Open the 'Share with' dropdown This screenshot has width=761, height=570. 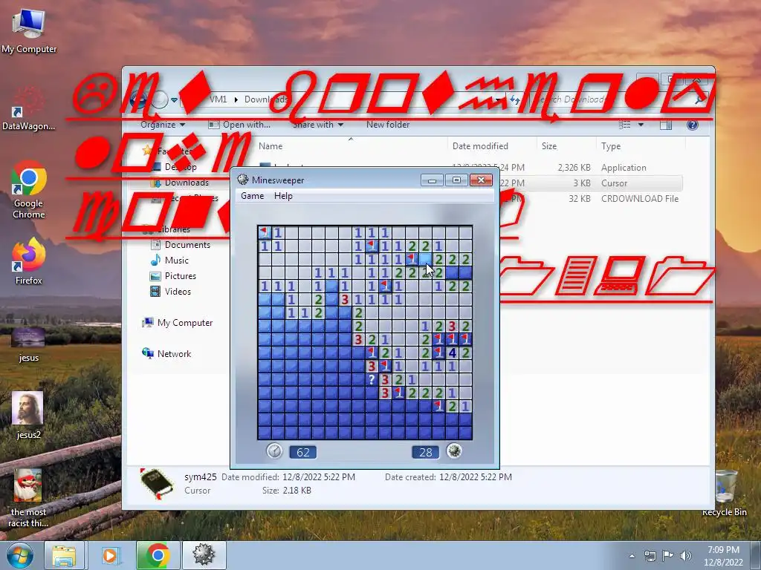(x=318, y=125)
